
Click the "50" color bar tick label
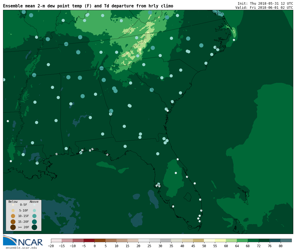coord(204,246)
